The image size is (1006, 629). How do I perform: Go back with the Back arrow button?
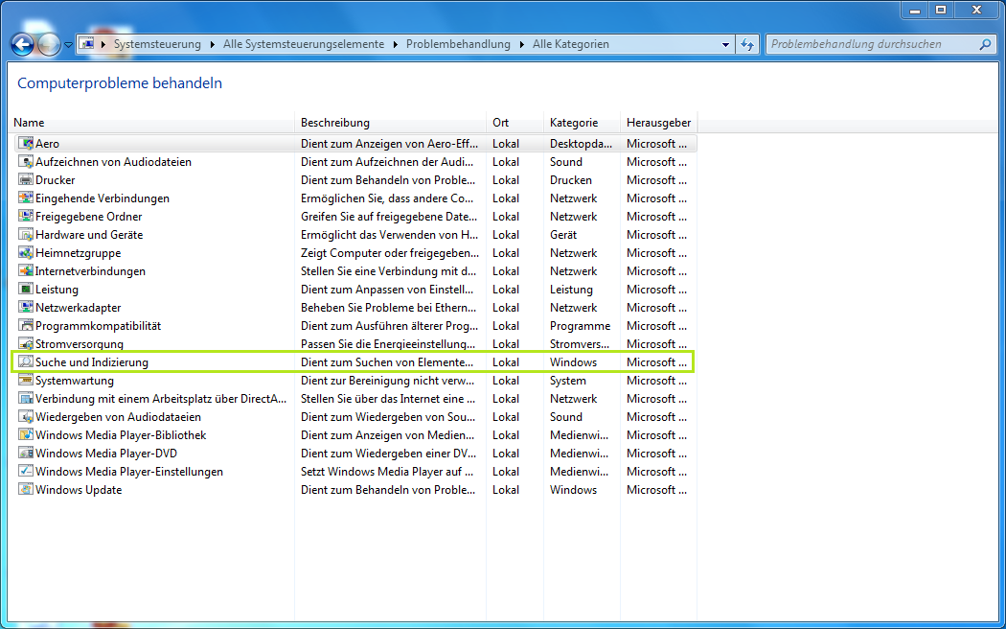click(x=22, y=44)
